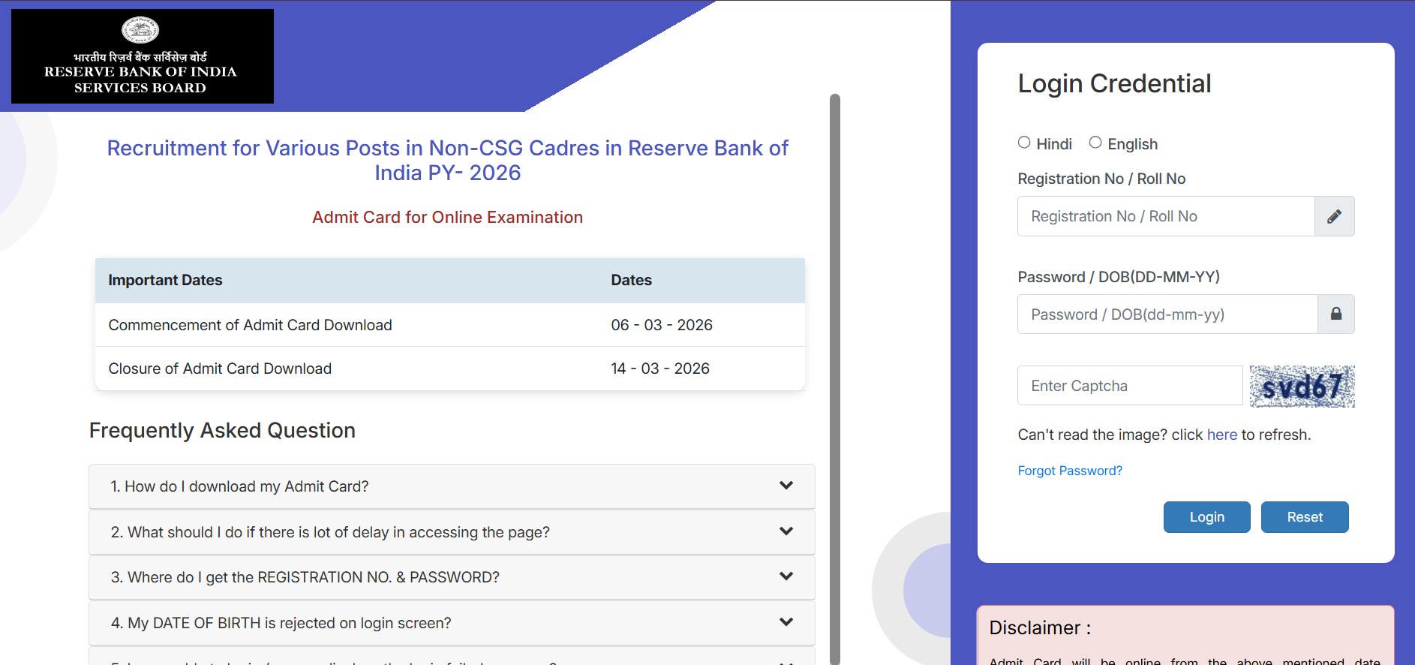Image resolution: width=1415 pixels, height=665 pixels.
Task: Select the Hindi language radio button
Action: coord(1024,143)
